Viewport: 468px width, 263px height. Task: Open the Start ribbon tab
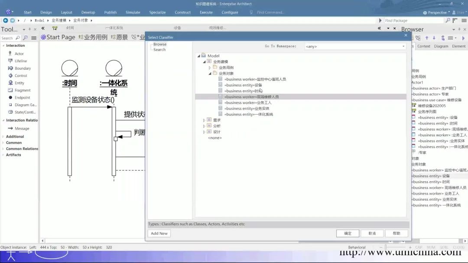(27, 12)
